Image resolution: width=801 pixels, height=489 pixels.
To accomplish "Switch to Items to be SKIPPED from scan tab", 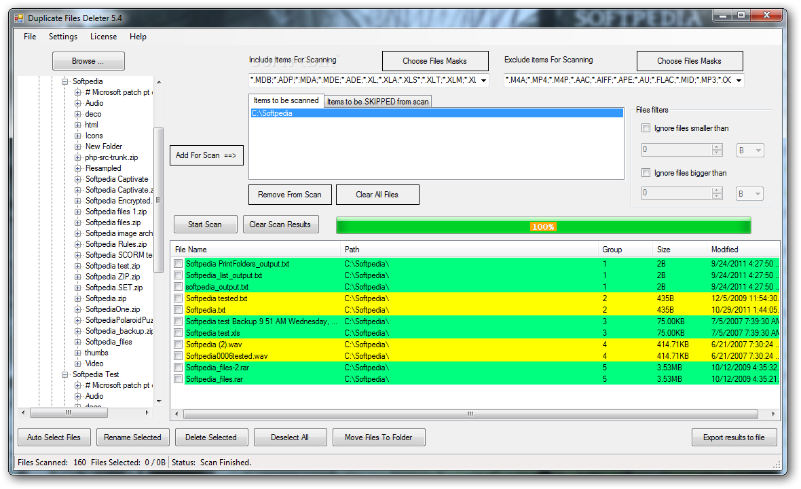I will [377, 102].
